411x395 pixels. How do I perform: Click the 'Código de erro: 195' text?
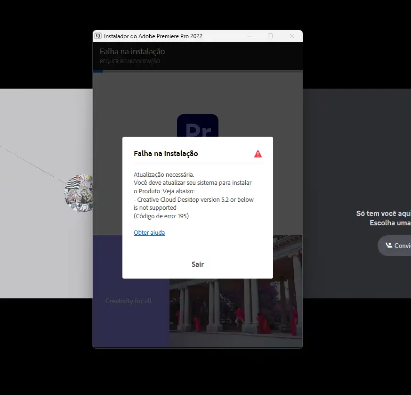click(x=161, y=216)
